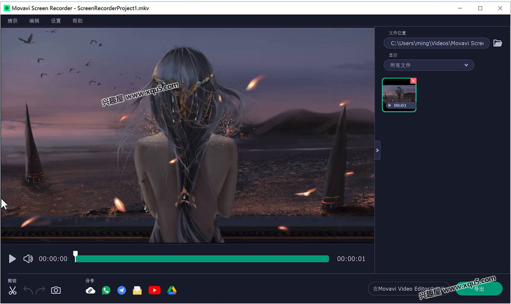
Task: Share by email envelope icon
Action: point(137,290)
